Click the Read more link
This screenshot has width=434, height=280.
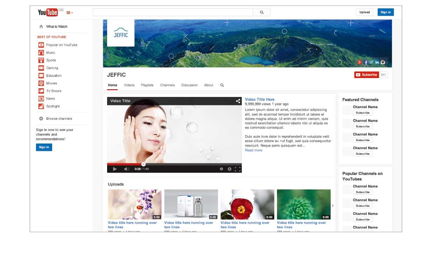click(253, 150)
